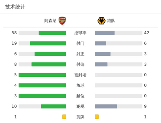Click the 黄牌 stat label
The width and height of the screenshot is (161, 123).
(80, 117)
